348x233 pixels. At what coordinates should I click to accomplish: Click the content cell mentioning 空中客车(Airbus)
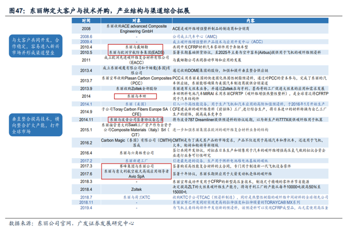click(x=251, y=52)
